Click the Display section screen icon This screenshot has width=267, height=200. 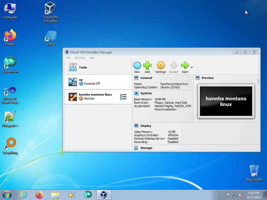pyautogui.click(x=136, y=126)
